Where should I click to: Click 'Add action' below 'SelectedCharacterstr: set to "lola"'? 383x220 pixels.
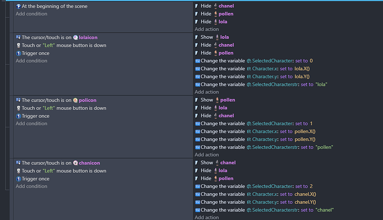[x=206, y=92]
